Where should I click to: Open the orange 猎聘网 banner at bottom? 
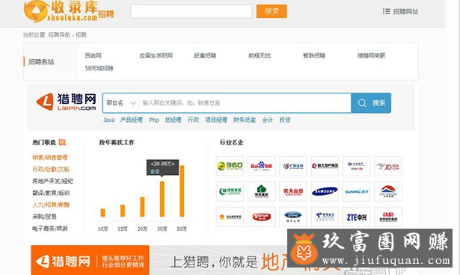(x=90, y=260)
